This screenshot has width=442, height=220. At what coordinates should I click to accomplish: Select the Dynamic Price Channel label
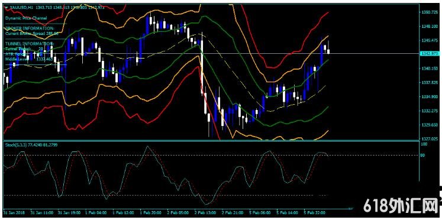click(26, 18)
